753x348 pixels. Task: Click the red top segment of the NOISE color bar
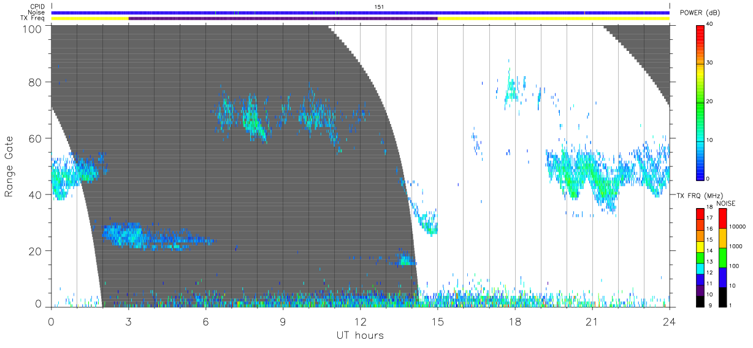722,218
